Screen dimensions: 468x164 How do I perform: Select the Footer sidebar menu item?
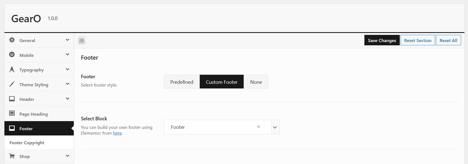coord(26,129)
